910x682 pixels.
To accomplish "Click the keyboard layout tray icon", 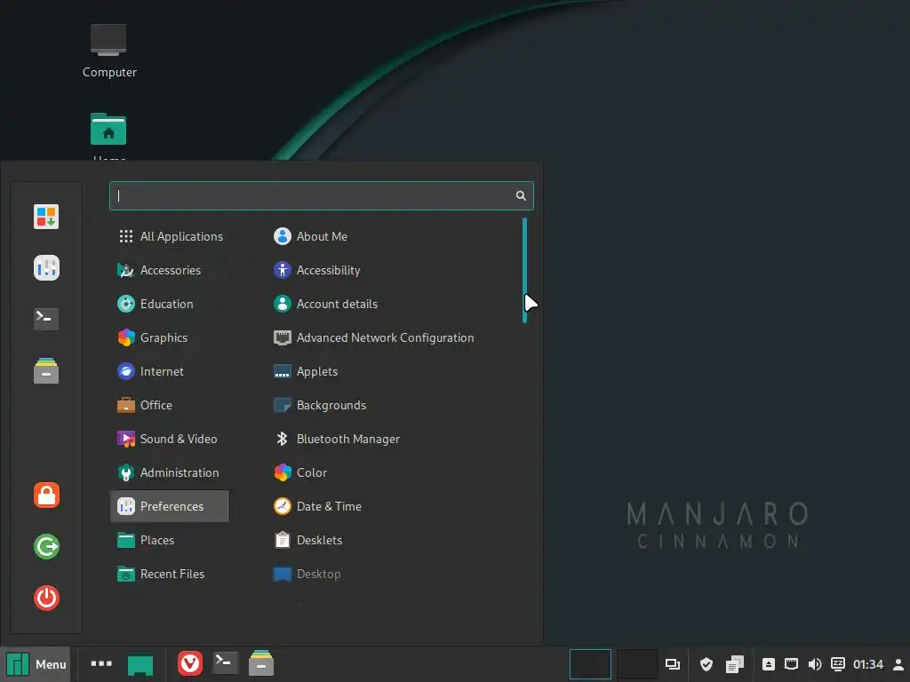I will pos(837,664).
